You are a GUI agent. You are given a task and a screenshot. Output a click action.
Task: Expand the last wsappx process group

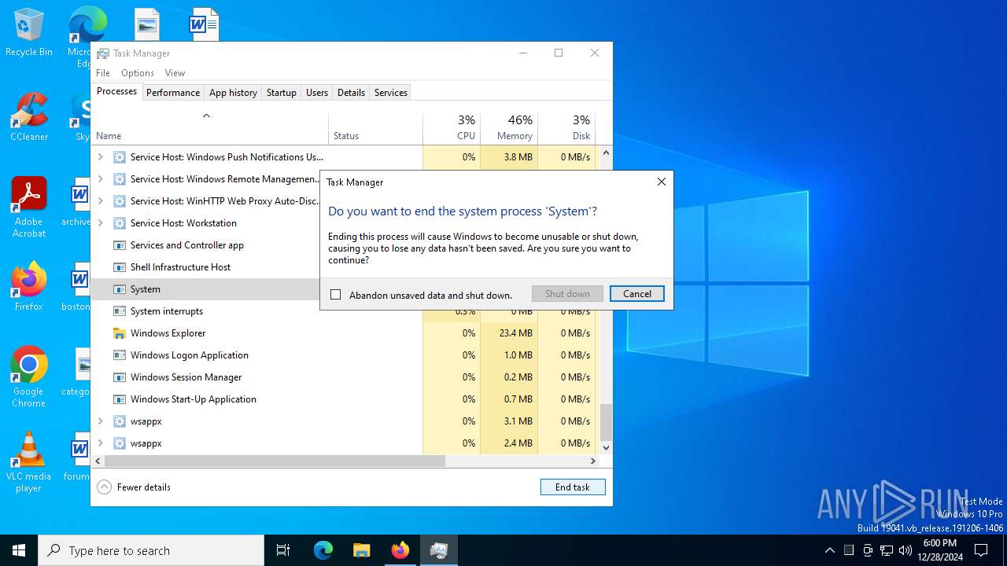point(100,443)
